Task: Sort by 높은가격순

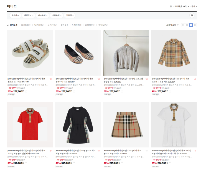Action: pos(52,25)
